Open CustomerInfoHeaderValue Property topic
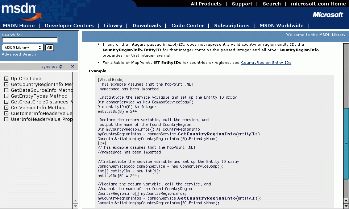 click(x=42, y=113)
